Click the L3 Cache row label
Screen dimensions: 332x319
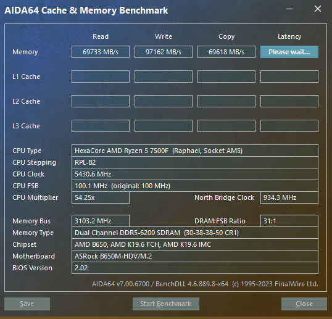coord(26,126)
